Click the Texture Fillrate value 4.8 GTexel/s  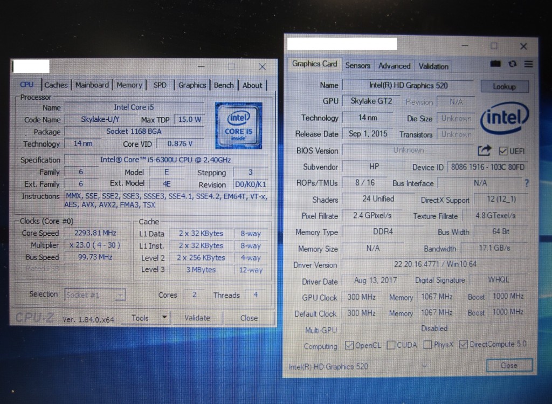click(495, 215)
